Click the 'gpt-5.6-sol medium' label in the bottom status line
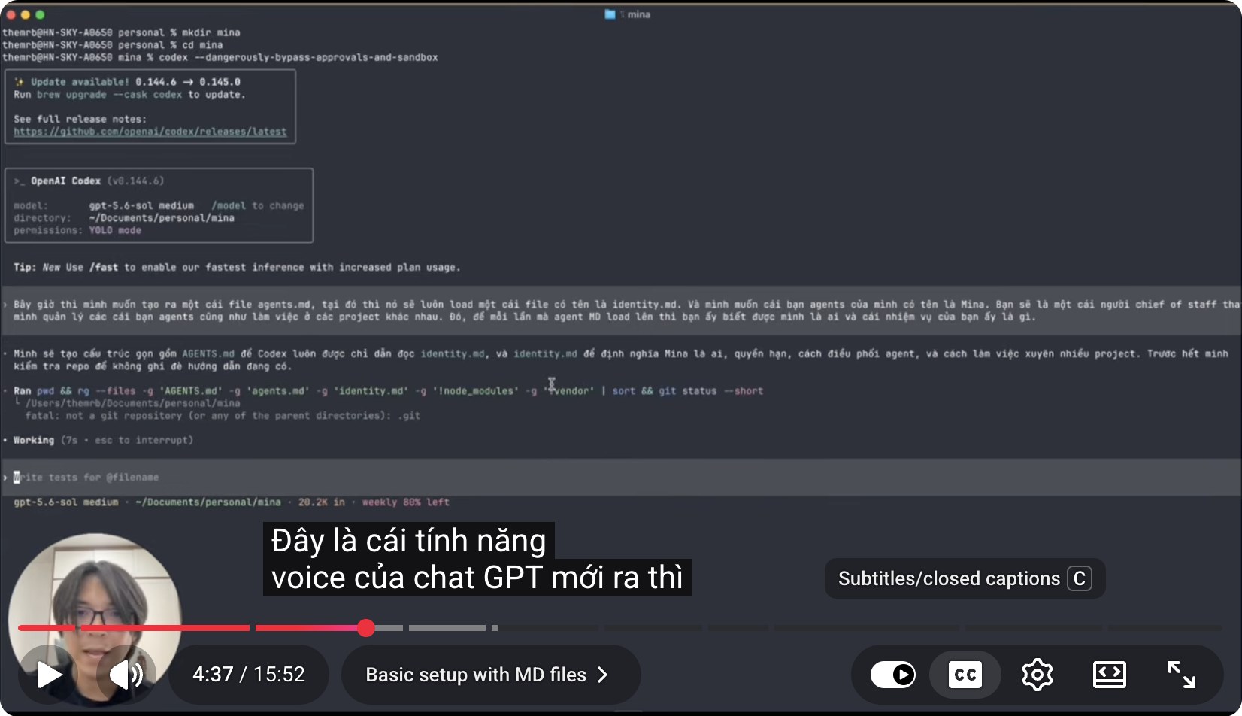 coord(66,502)
